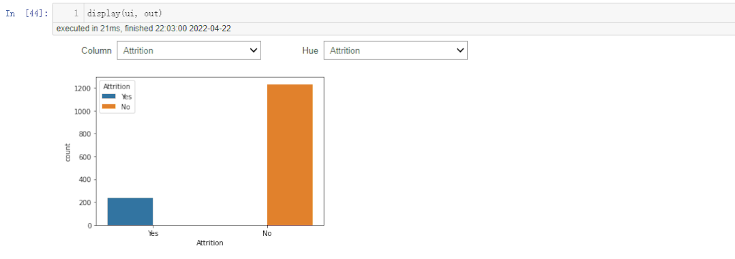Viewport: 735px width, 259px height.
Task: Click the Column dropdown chevron arrow
Action: (x=254, y=50)
